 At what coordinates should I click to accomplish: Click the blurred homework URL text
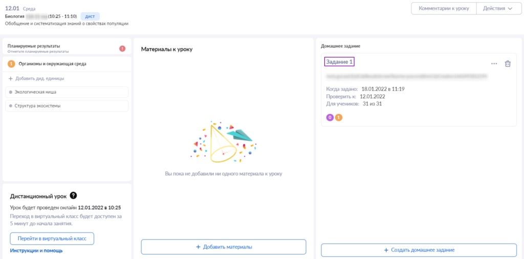pos(407,76)
